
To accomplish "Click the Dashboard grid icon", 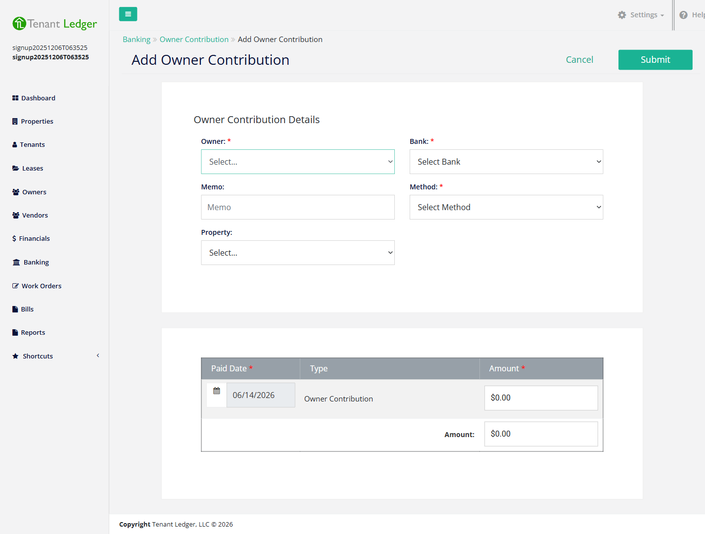I will tap(15, 98).
